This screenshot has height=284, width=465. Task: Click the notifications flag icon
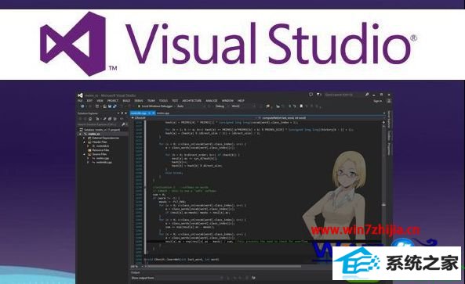[x=318, y=95]
